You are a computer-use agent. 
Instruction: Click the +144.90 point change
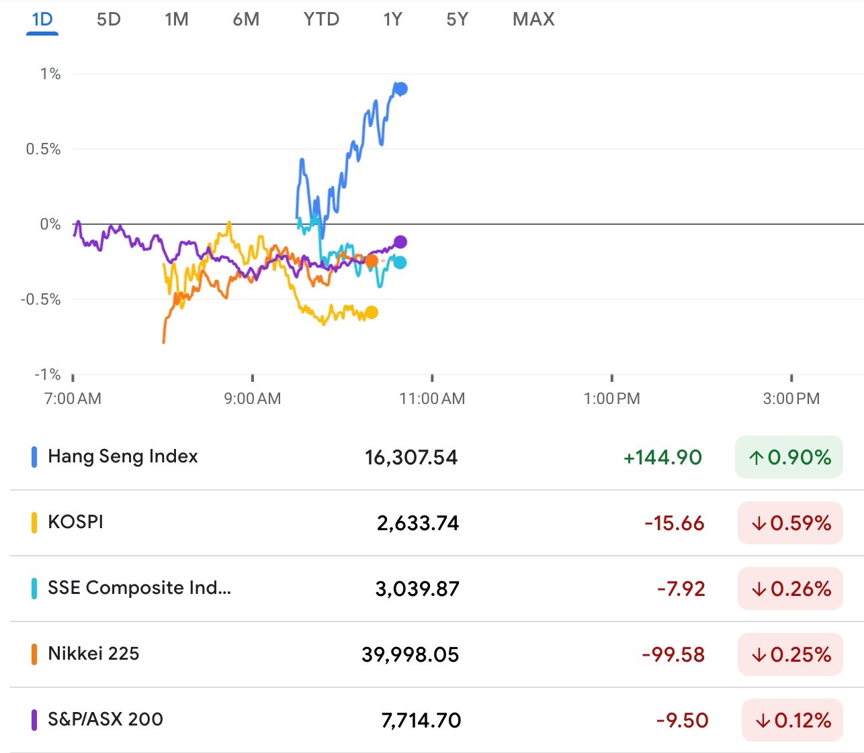(662, 458)
